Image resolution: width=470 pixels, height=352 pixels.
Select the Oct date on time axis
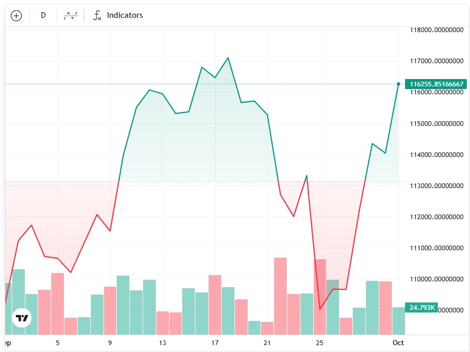(398, 343)
